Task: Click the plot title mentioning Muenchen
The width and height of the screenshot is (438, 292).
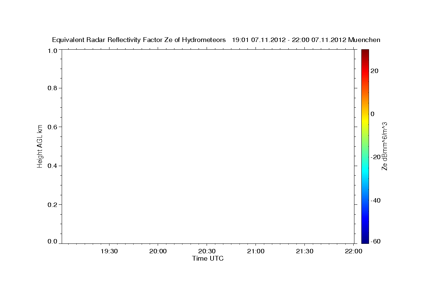Action: tap(216, 40)
